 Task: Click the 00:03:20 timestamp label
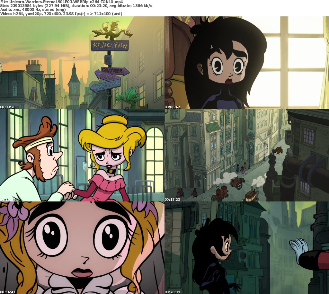coord(8,107)
